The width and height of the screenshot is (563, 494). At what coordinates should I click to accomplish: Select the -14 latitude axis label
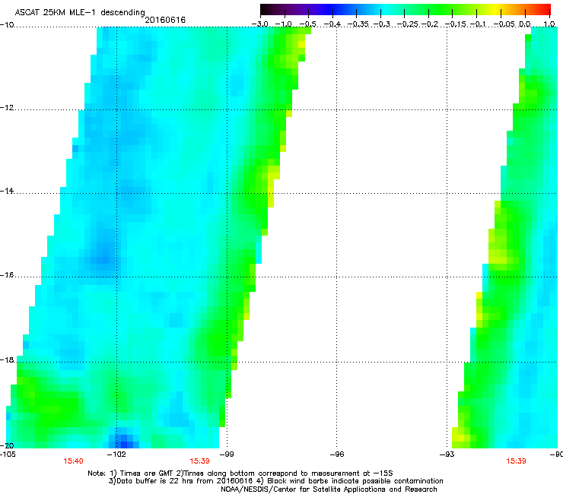(x=7, y=191)
